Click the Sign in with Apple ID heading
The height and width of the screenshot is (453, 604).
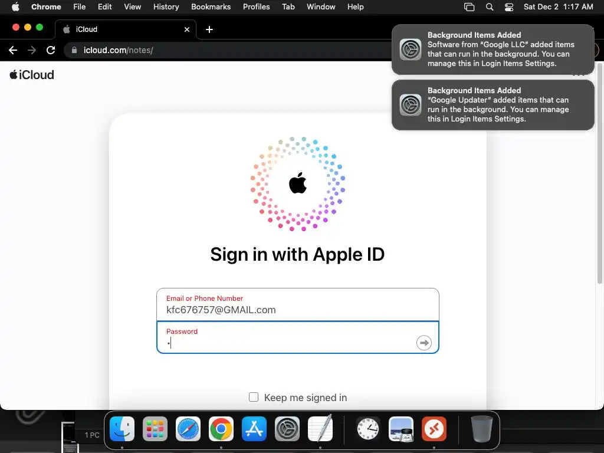(x=297, y=254)
